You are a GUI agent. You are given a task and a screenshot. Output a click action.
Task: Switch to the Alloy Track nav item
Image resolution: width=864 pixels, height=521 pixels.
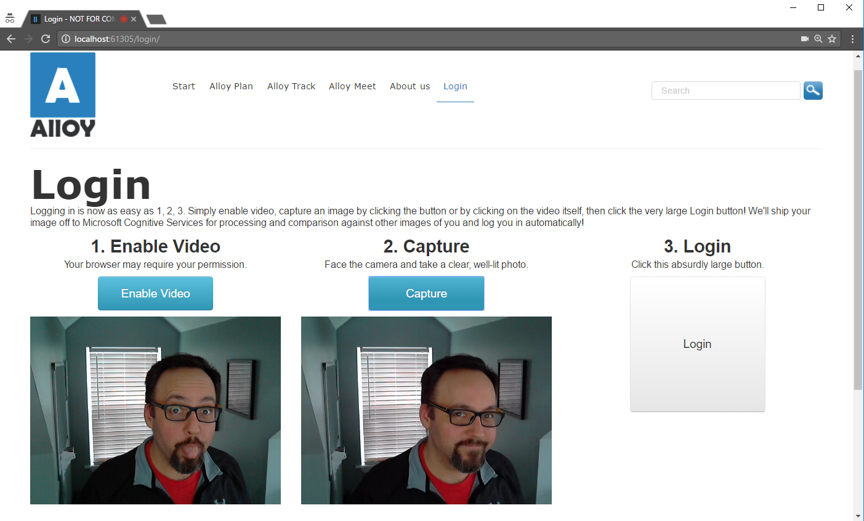click(291, 86)
